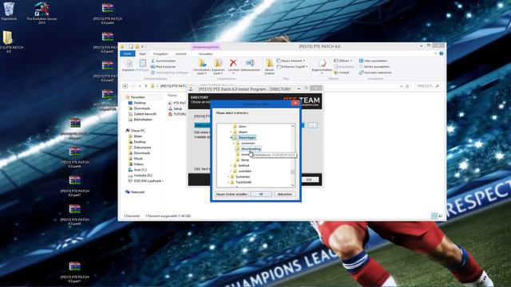Click the Explorer back navigation arrow
511x287 pixels.
125,86
